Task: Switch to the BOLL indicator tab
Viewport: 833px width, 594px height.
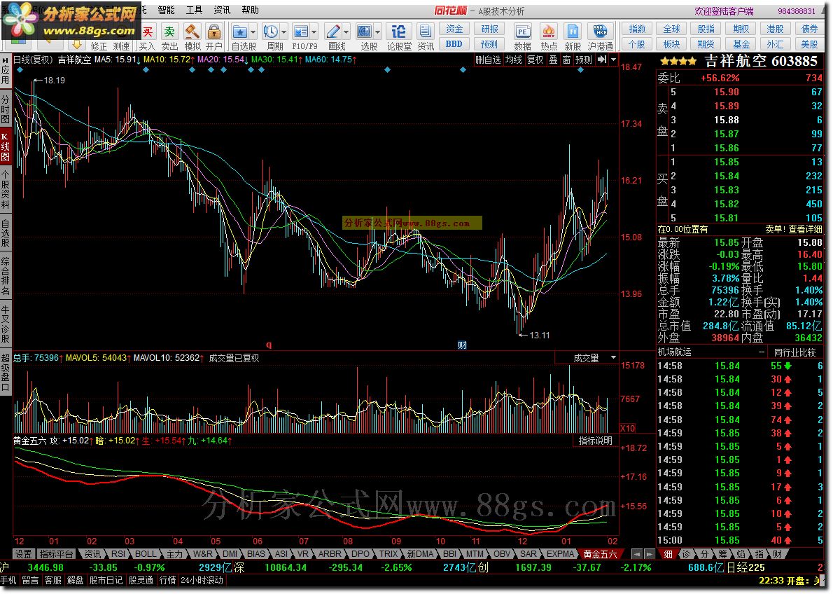Action: 147,554
